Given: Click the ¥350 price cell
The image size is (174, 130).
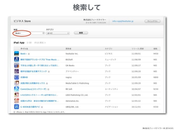Looking at the screenshot, I should (x=156, y=107).
